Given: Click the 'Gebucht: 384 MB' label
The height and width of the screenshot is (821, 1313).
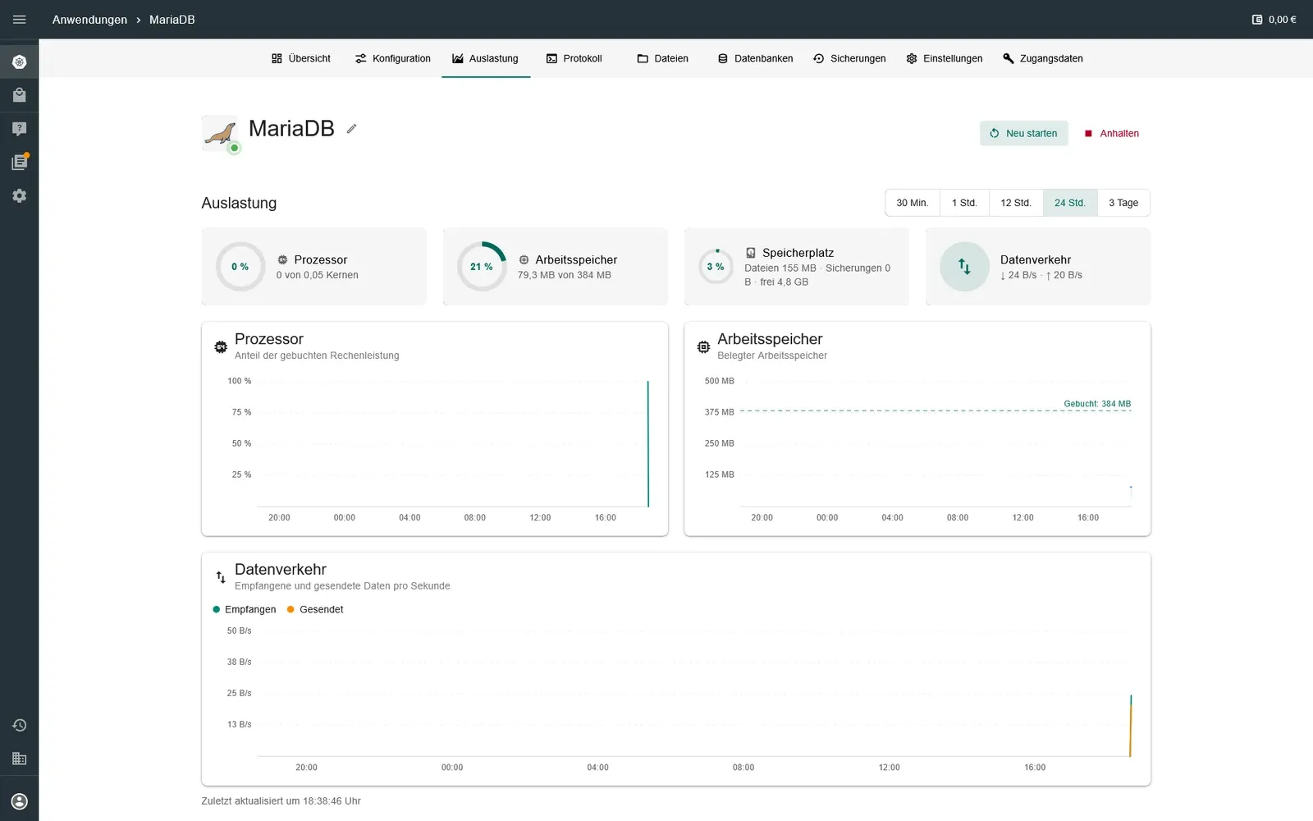Looking at the screenshot, I should point(1097,404).
